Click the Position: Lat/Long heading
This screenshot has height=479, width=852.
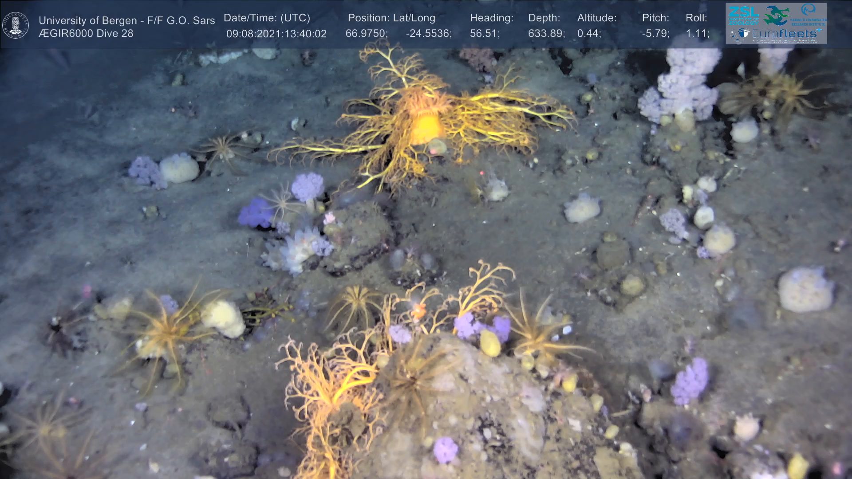391,18
